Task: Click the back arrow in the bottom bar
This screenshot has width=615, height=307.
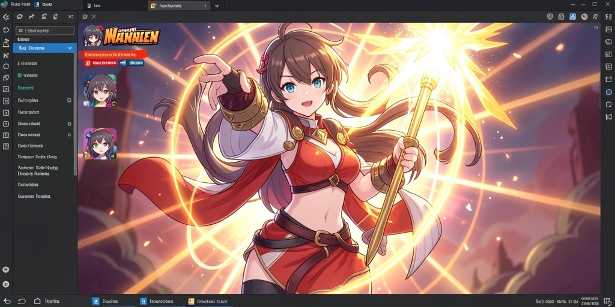Action: [x=7, y=301]
